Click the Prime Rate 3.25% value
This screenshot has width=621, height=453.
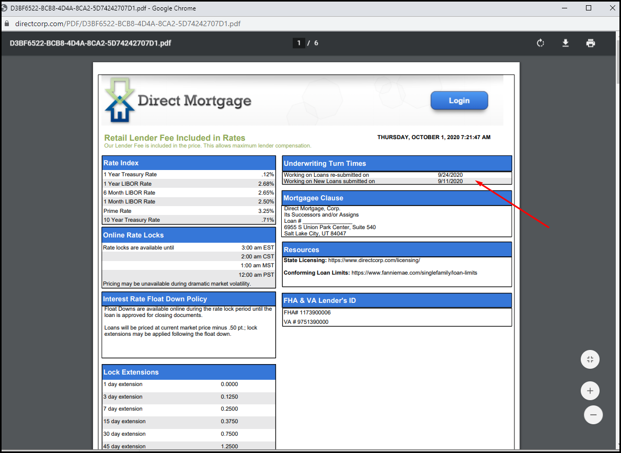coord(266,211)
